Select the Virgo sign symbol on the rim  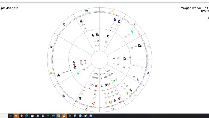click(x=51, y=47)
